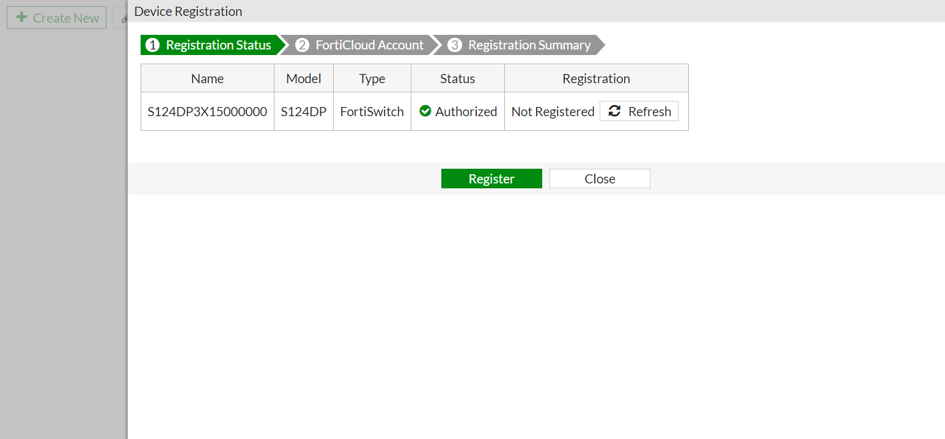The image size is (945, 439).
Task: Click the plus icon on Create New
Action: pos(21,17)
